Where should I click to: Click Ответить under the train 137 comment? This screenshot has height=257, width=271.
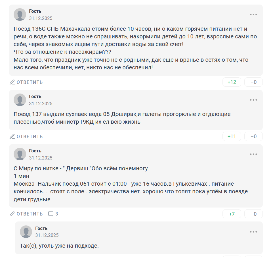coord(26,136)
